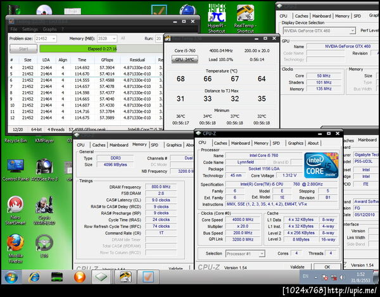Open the Graphs menu in LinX
380x297 pixels.
click(49, 29)
